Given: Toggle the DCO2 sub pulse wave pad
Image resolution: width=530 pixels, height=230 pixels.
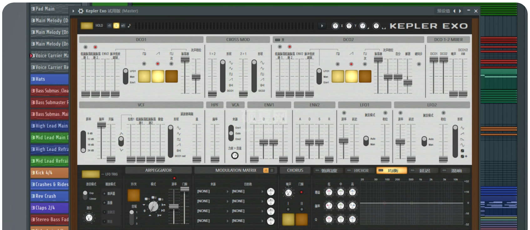Looking at the screenshot, I should [x=365, y=76].
